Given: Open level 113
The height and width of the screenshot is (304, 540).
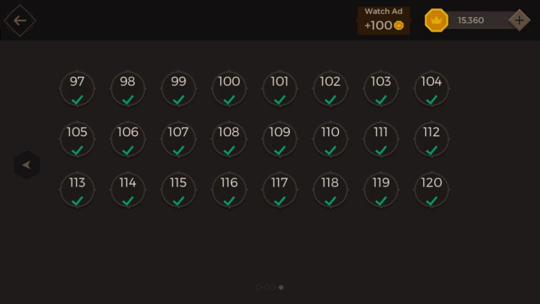Looking at the screenshot, I should point(77,190).
